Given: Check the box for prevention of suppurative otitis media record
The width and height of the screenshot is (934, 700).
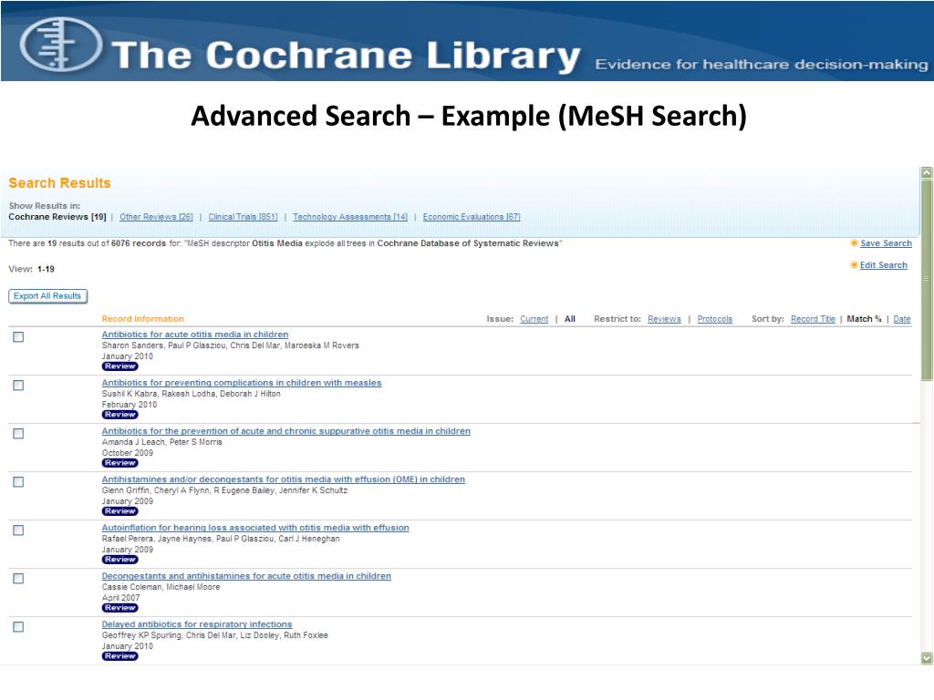Looking at the screenshot, I should [18, 433].
